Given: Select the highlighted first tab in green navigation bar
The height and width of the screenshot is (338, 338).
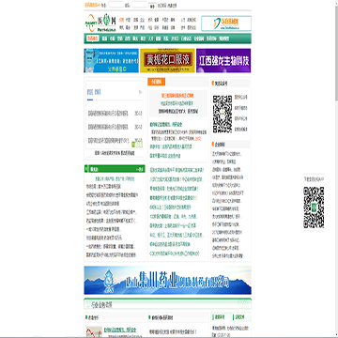Looking at the screenshot, I should tap(93, 38).
